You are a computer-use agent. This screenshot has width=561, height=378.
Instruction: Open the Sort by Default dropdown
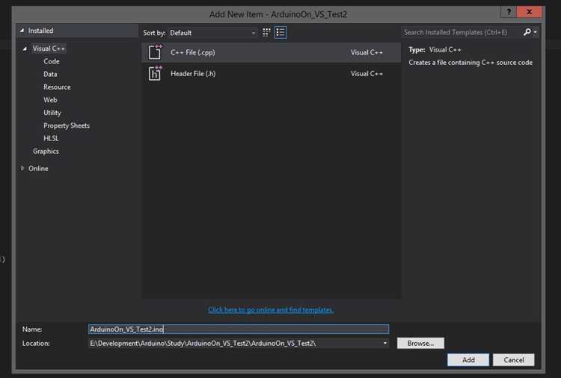(213, 33)
